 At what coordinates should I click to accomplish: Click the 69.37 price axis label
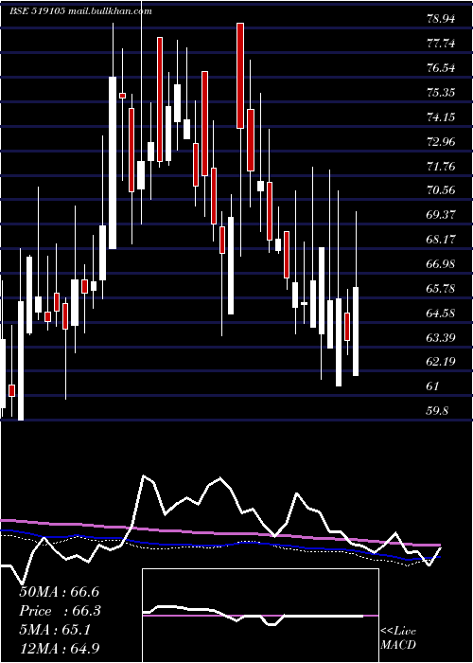(x=441, y=215)
